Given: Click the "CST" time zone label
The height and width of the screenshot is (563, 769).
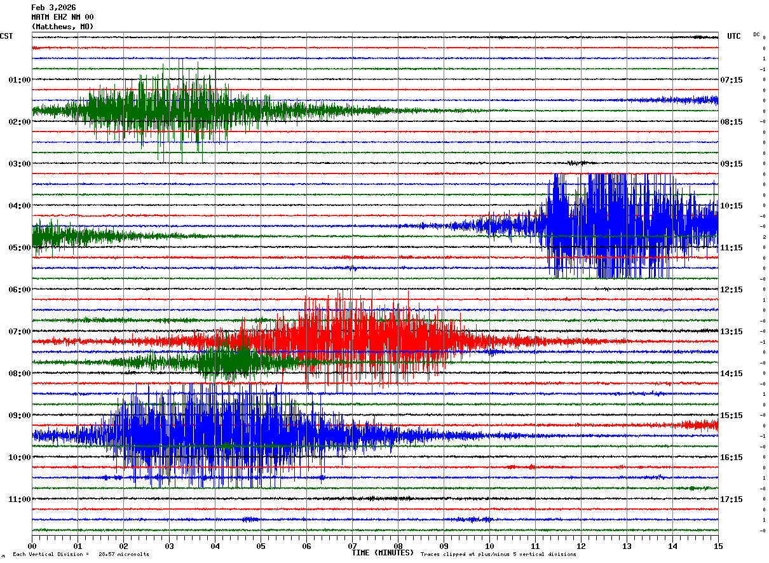Looking at the screenshot, I should (x=6, y=36).
